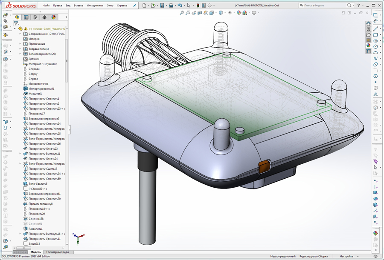Open the PropertyManager tab icon
384x260 pixels.
26,17
